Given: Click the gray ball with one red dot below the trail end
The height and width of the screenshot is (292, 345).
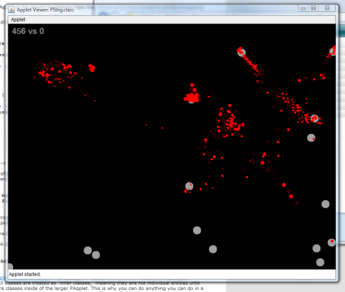Looking at the screenshot, I should point(311,138).
